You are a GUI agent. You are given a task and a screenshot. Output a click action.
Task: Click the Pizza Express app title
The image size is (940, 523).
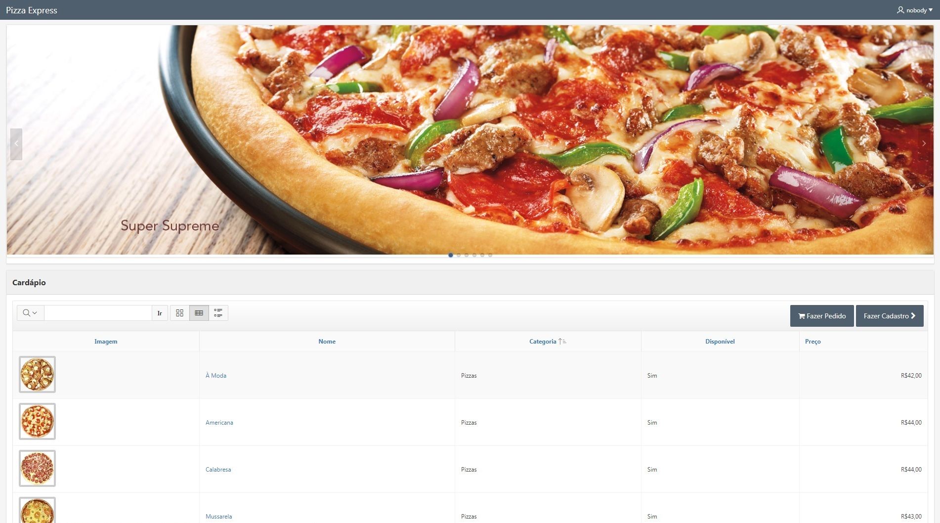click(32, 10)
